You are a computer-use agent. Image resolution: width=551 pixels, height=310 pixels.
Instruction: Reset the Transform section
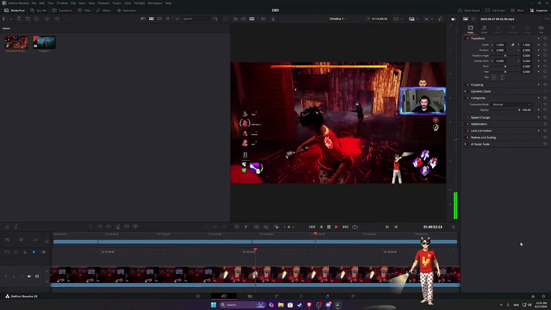point(545,38)
